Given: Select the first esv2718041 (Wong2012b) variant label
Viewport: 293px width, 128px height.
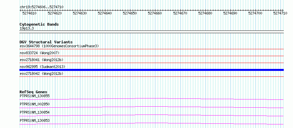Looking at the screenshot, I should [41, 60].
